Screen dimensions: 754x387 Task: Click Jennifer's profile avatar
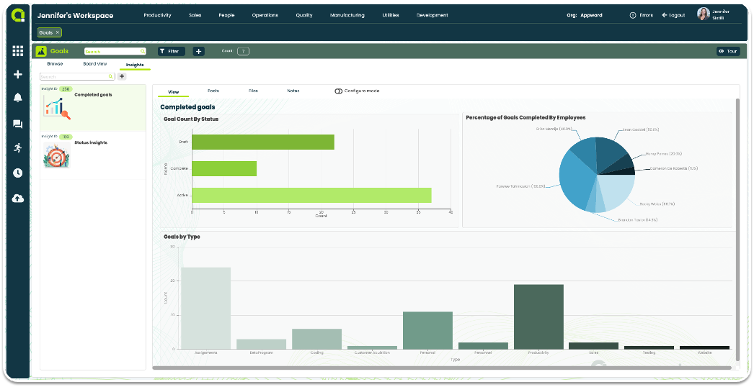coord(704,14)
